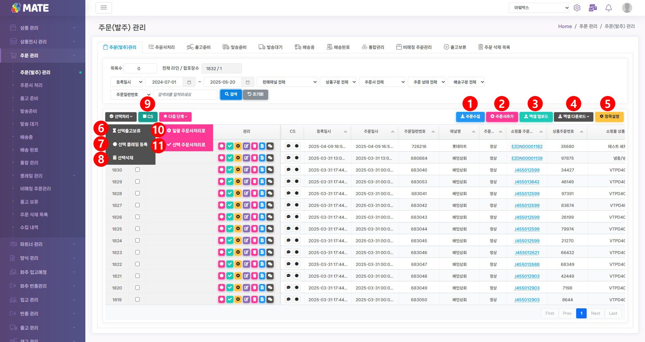Click the search keyword input field
645x342 pixels.
coord(186,95)
